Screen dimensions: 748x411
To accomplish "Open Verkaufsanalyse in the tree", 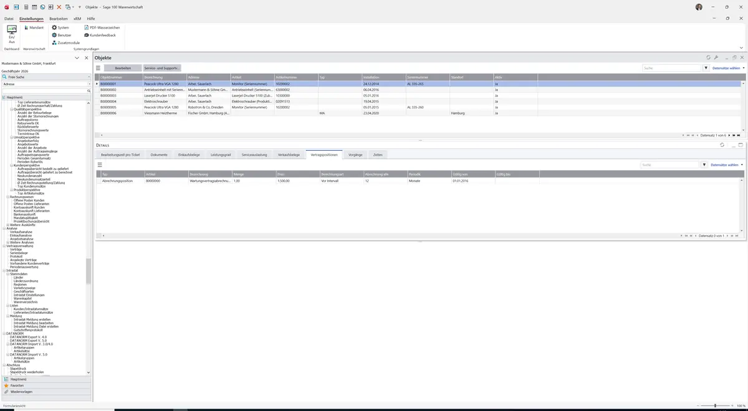I will click(21, 232).
